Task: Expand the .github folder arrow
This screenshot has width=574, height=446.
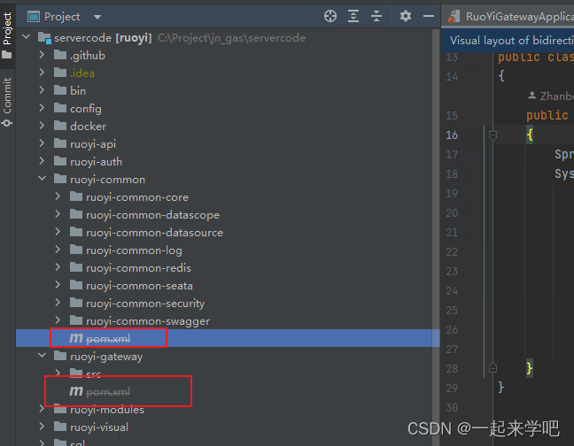Action: point(42,55)
